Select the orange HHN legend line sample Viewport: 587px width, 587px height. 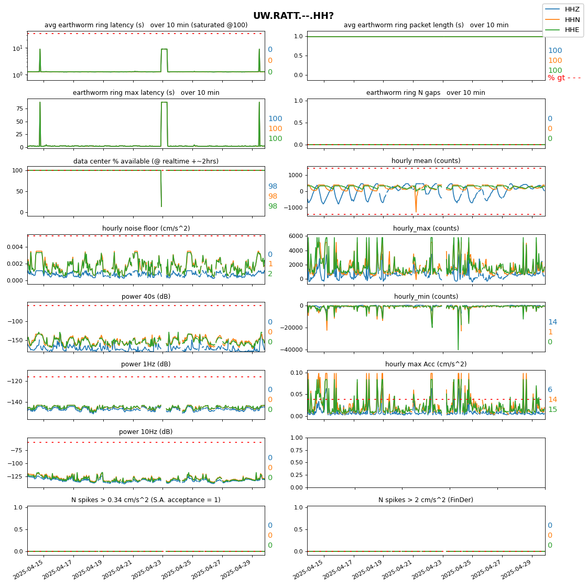[x=552, y=19]
